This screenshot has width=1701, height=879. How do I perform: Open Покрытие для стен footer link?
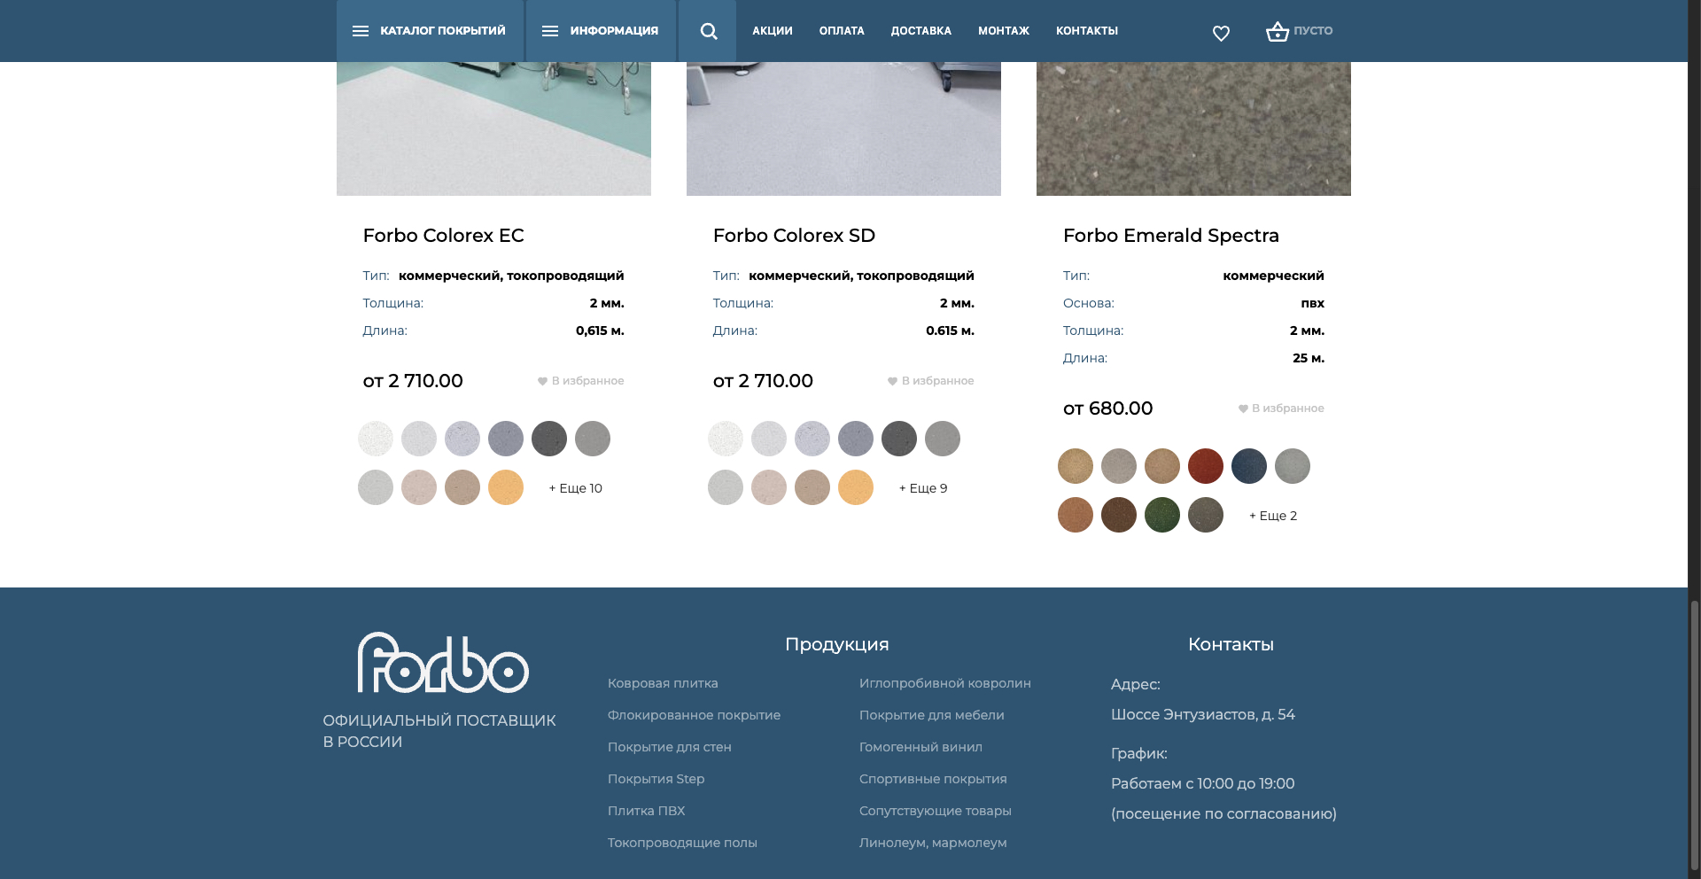point(670,747)
